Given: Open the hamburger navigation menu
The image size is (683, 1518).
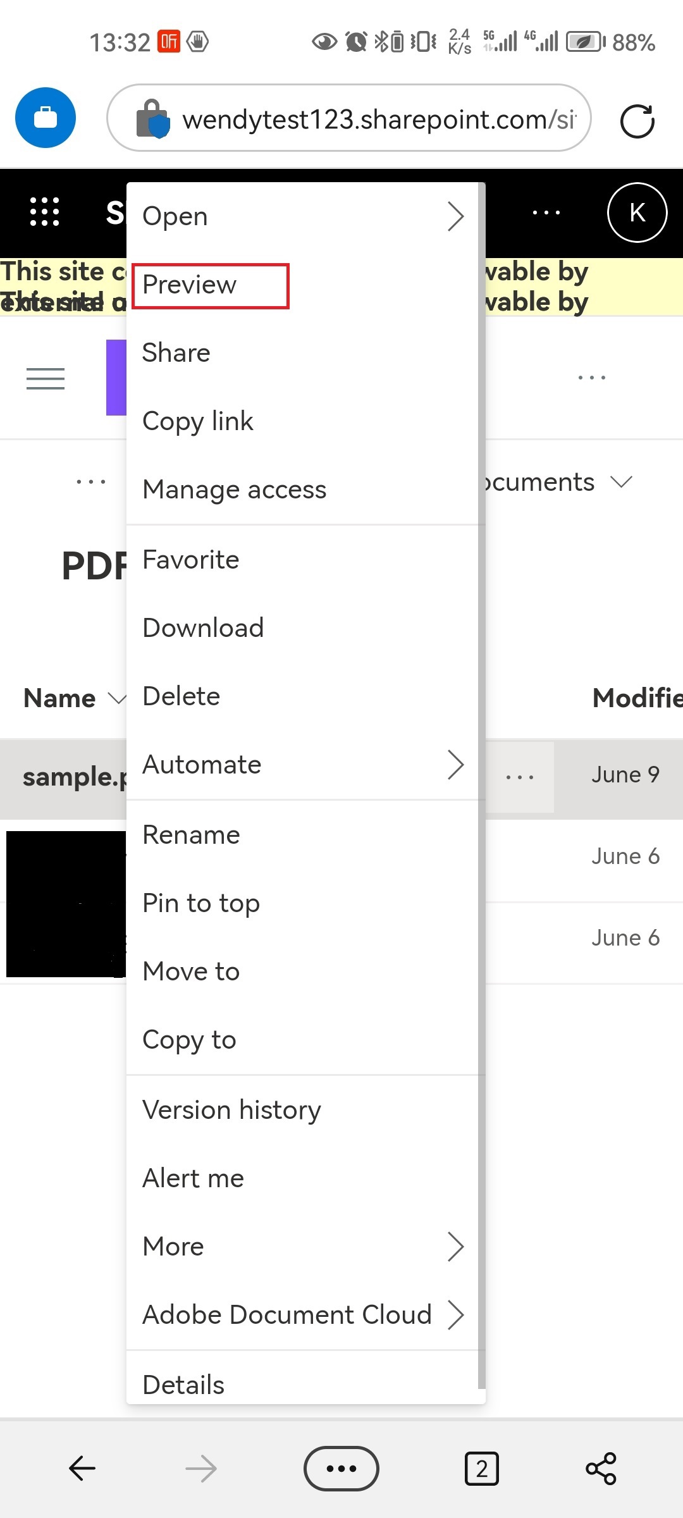Looking at the screenshot, I should point(46,378).
